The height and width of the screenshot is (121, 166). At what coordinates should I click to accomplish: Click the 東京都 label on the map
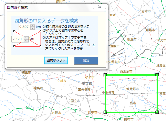87,84
